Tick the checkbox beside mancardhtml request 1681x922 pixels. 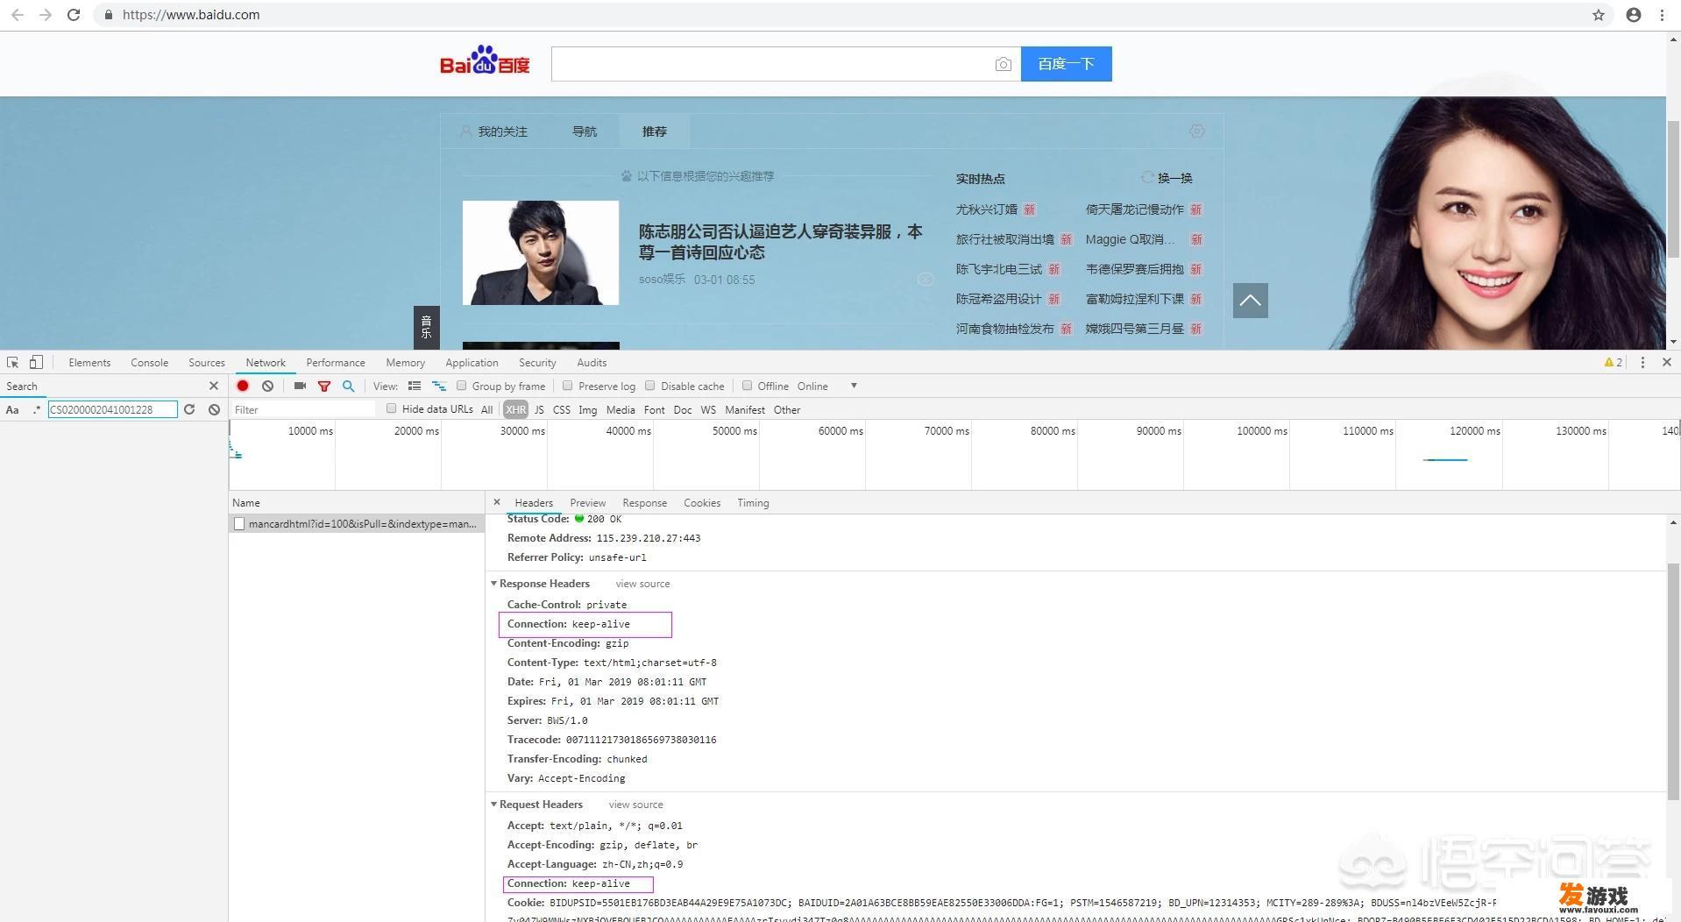click(x=239, y=523)
